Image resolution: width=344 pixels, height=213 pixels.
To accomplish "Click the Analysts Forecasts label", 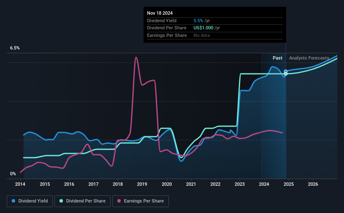I will click(x=309, y=58).
